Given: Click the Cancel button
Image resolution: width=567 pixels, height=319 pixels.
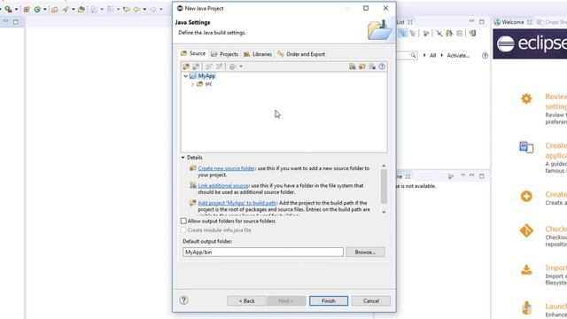Looking at the screenshot, I should pyautogui.click(x=371, y=301).
